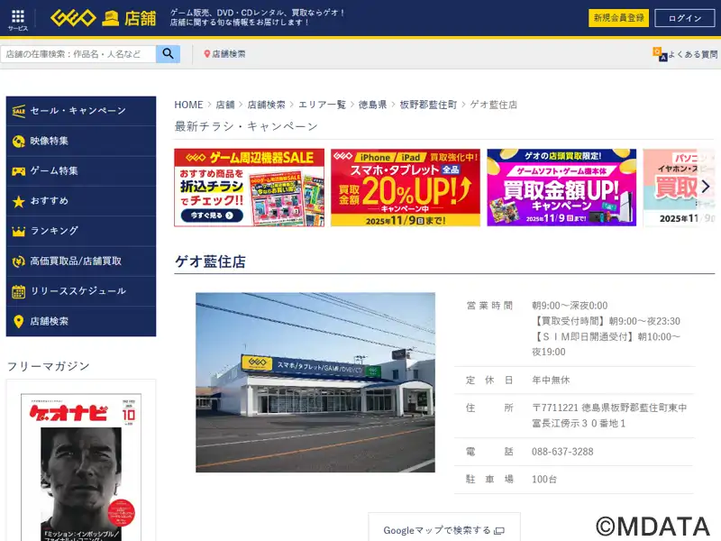Open the ゲオナビ magazine cover
Screen dimensions: 721x541
[x=81, y=467]
